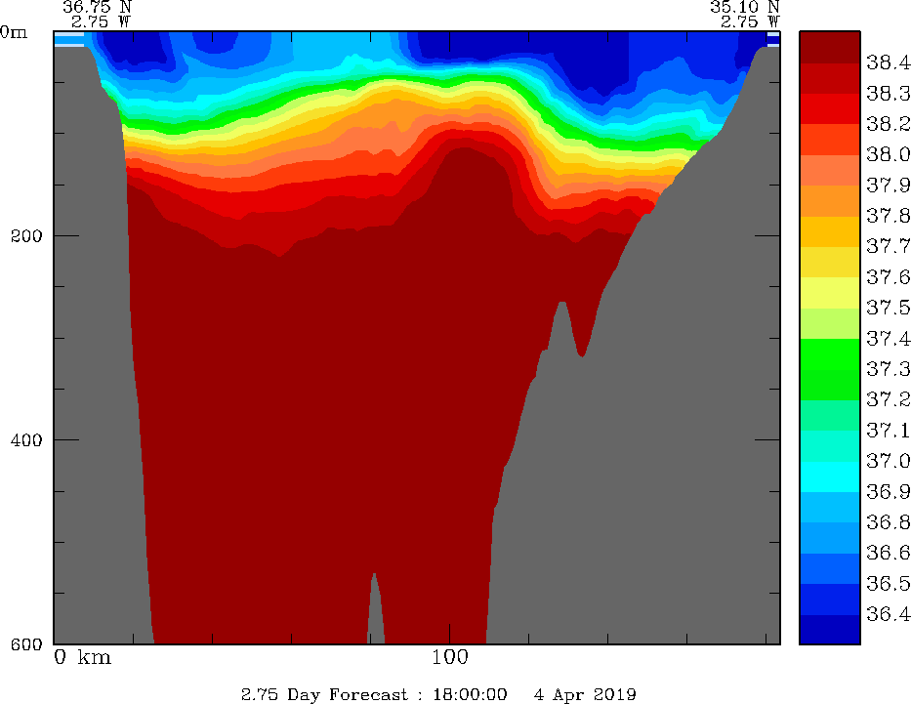Click the 36.8 colorbar label

[889, 522]
